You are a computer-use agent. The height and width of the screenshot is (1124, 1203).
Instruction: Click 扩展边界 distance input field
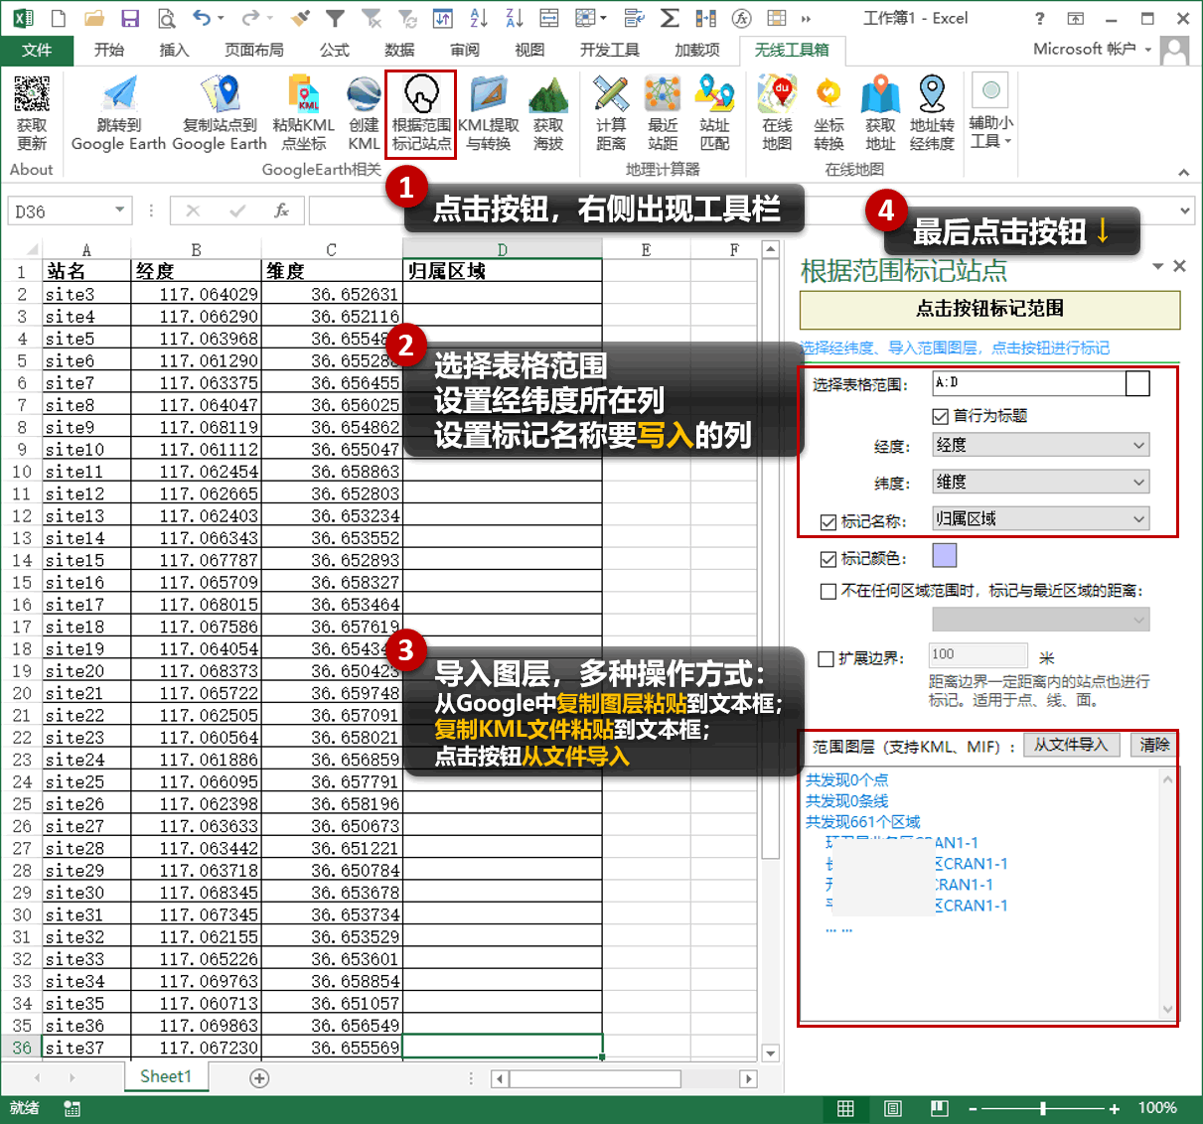click(x=978, y=655)
